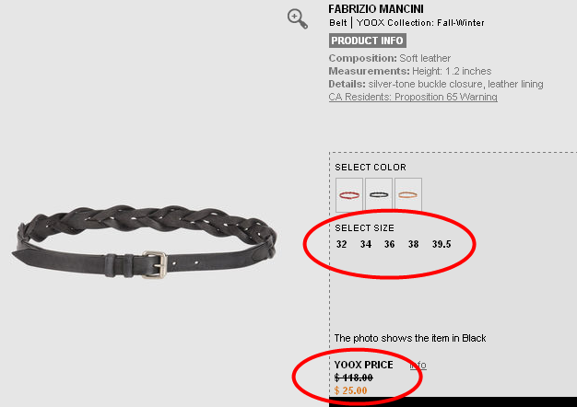The image size is (577, 407).
Task: Choose size 32
Action: coord(341,244)
